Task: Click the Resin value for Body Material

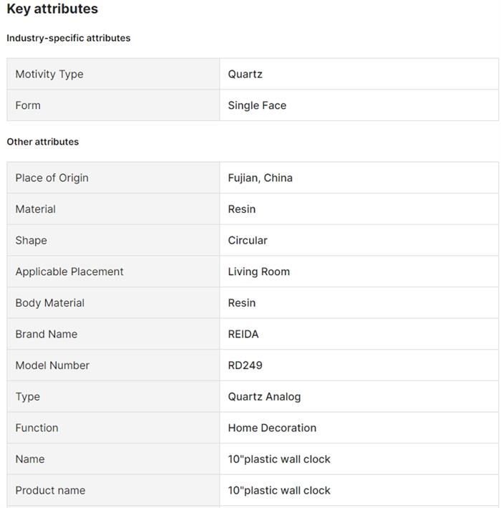Action: tap(242, 303)
